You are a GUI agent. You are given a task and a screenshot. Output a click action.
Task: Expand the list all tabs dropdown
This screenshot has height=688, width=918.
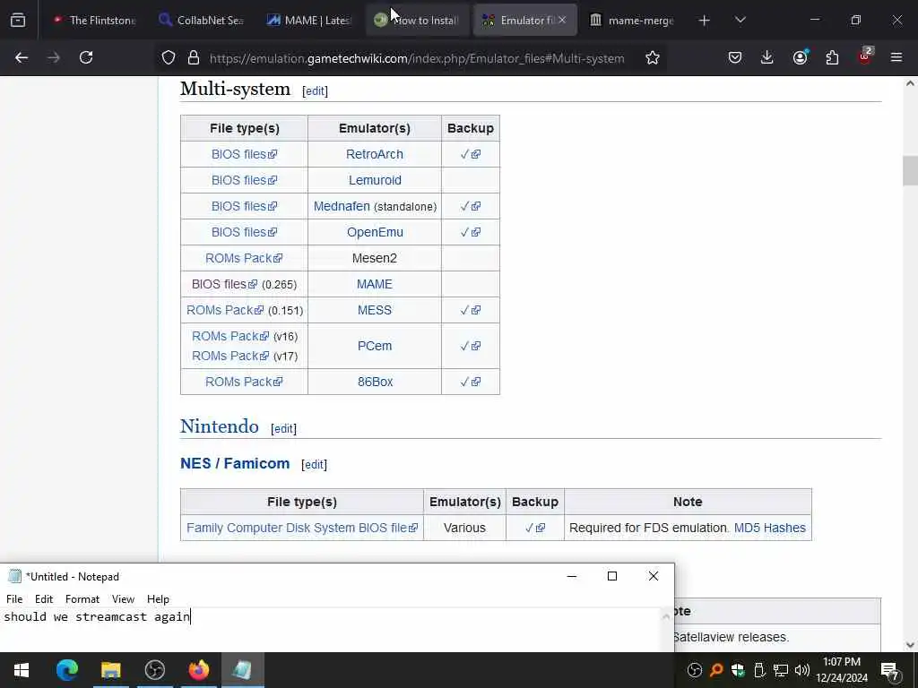pos(740,21)
